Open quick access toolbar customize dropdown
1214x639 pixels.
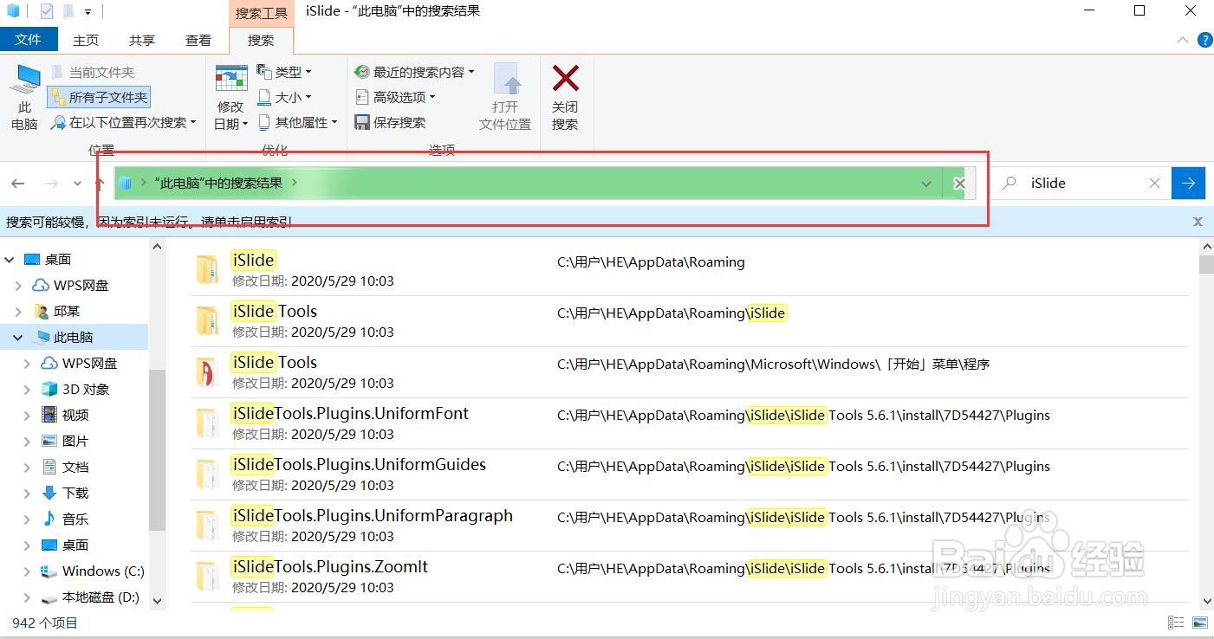(x=88, y=12)
